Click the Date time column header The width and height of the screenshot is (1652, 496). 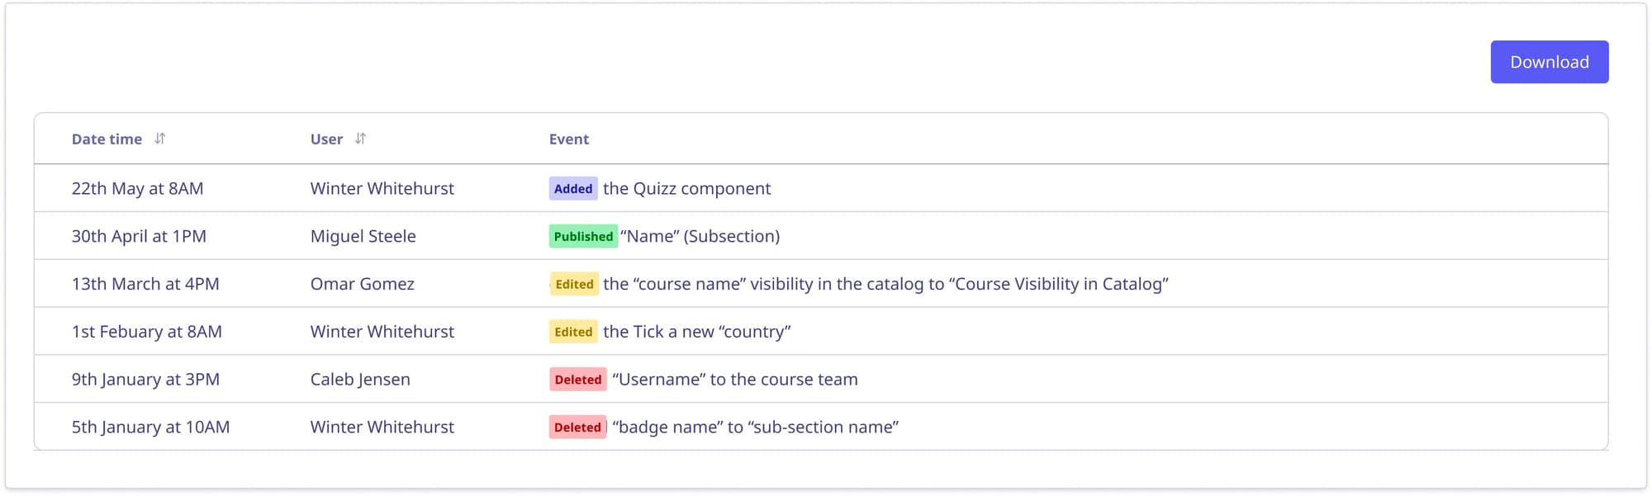point(107,139)
